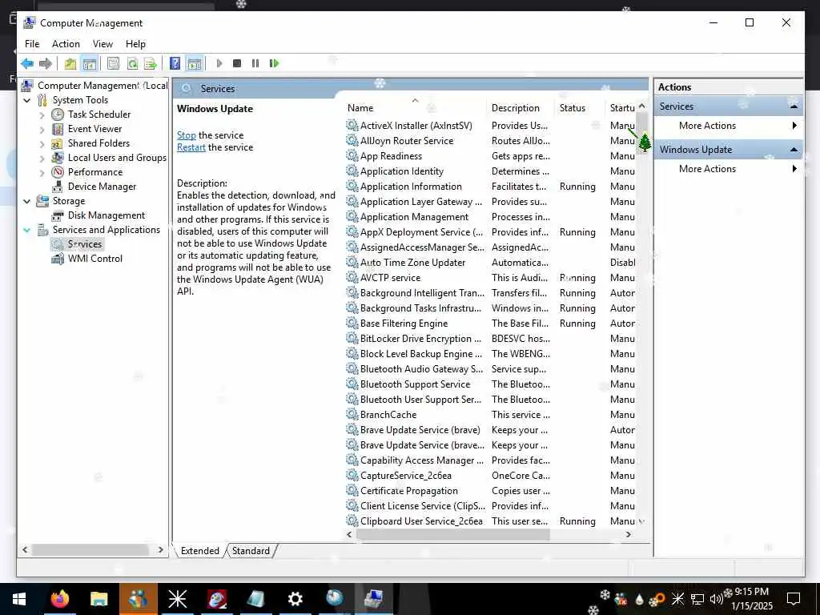Click the Refresh toolbar icon

(132, 64)
